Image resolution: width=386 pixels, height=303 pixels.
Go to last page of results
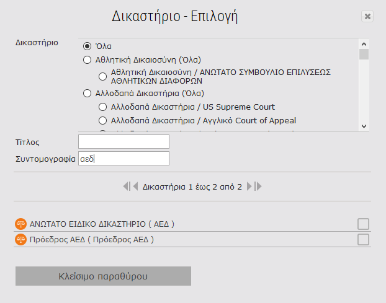pyautogui.click(x=259, y=186)
